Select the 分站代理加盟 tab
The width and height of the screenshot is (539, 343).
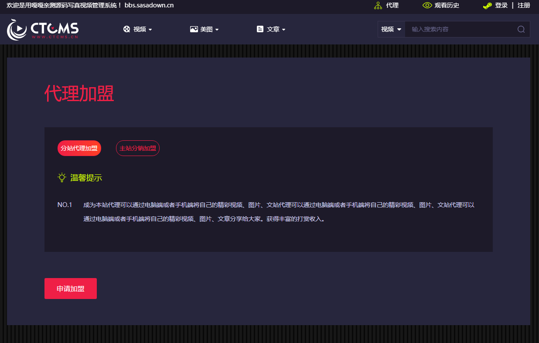tap(79, 148)
